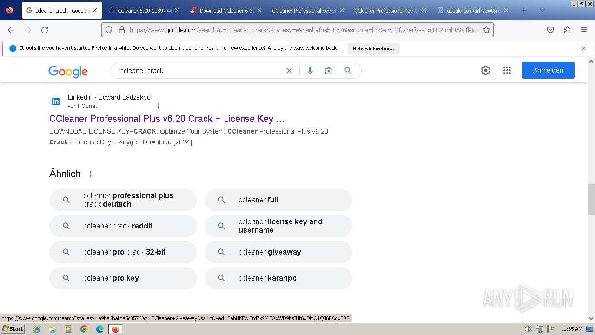The width and height of the screenshot is (595, 335).
Task: Click the Google logo
Action: coord(68,71)
